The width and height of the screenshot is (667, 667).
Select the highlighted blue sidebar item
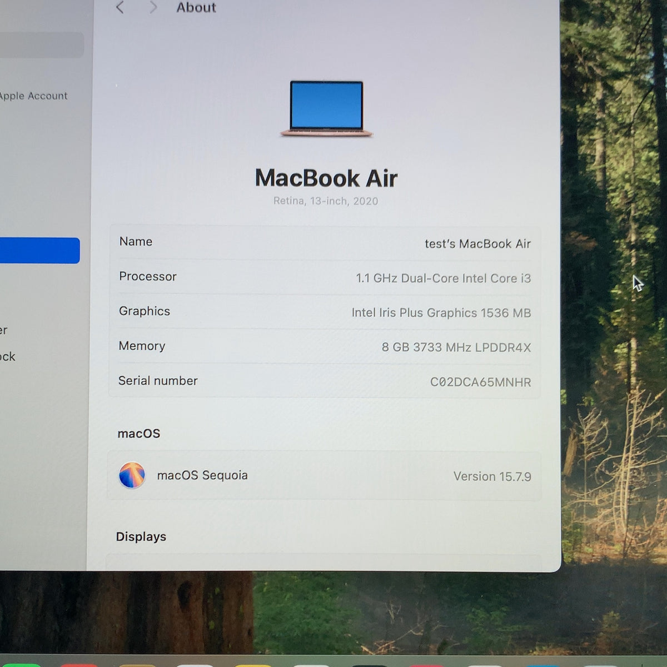click(39, 250)
